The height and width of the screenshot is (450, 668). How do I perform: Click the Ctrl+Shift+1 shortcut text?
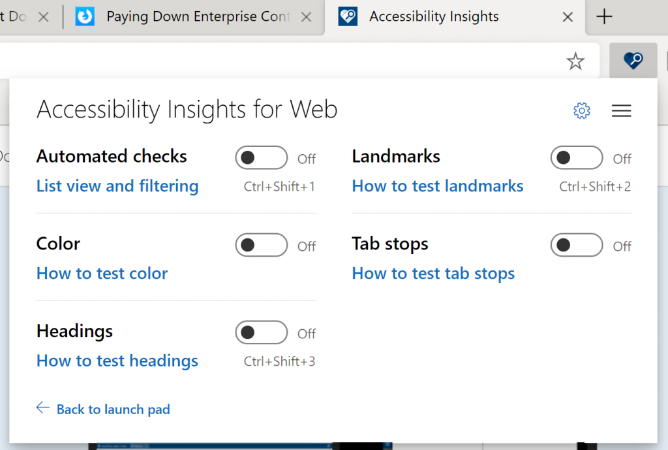click(279, 187)
